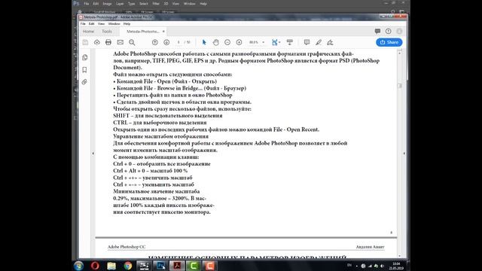
Task: Open the Acrobat Window menu
Action: point(114,23)
